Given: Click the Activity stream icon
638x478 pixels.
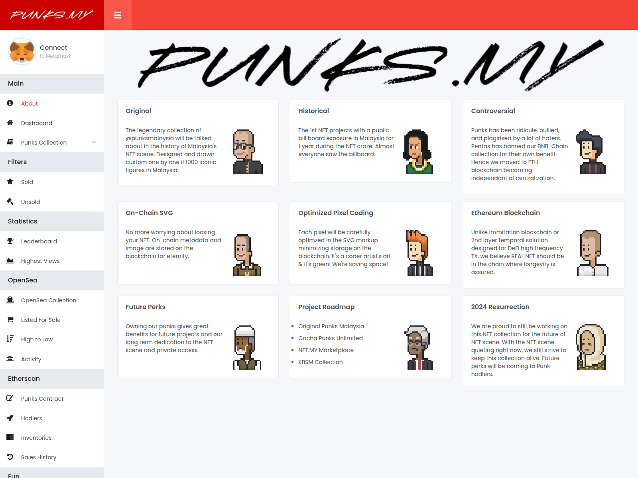Looking at the screenshot, I should (10, 359).
